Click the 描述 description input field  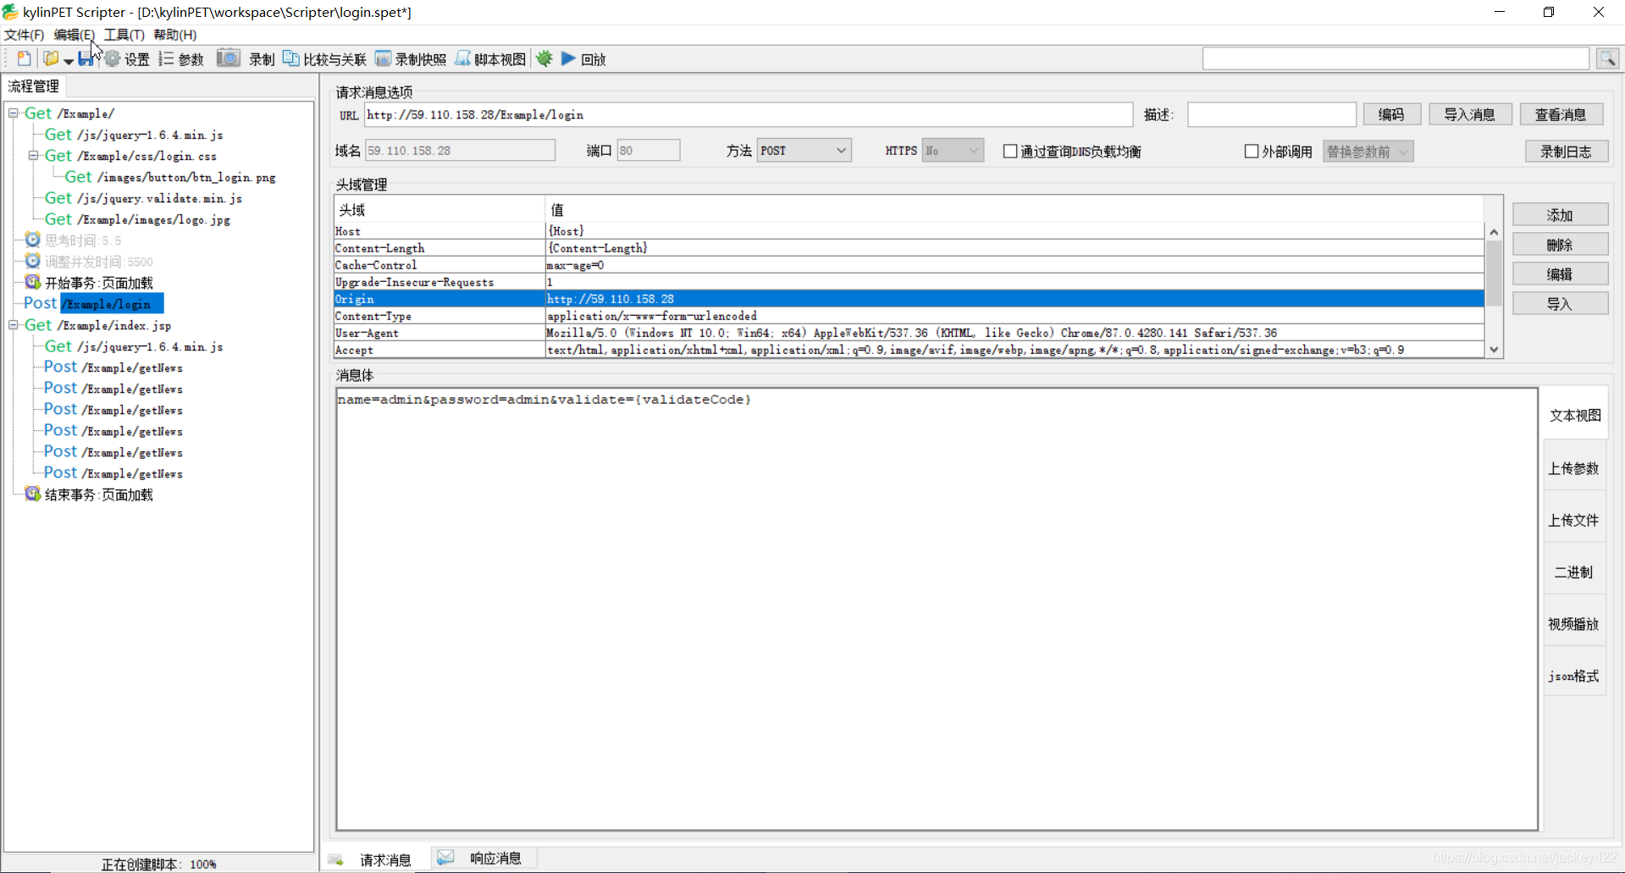pos(1272,115)
